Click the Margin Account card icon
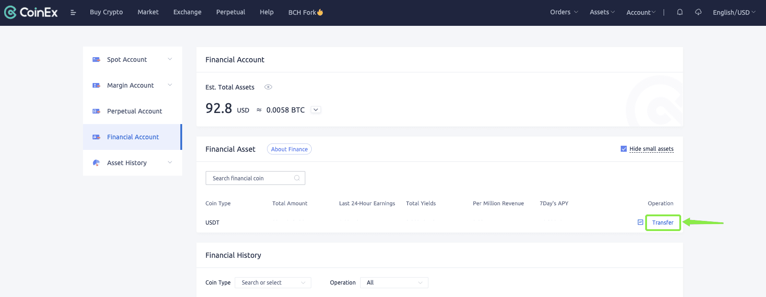 (96, 85)
